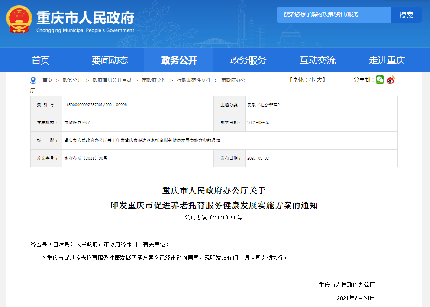Click the 首页 breadcrumb link
Image resolution: width=430 pixels, height=307 pixels.
click(47, 80)
